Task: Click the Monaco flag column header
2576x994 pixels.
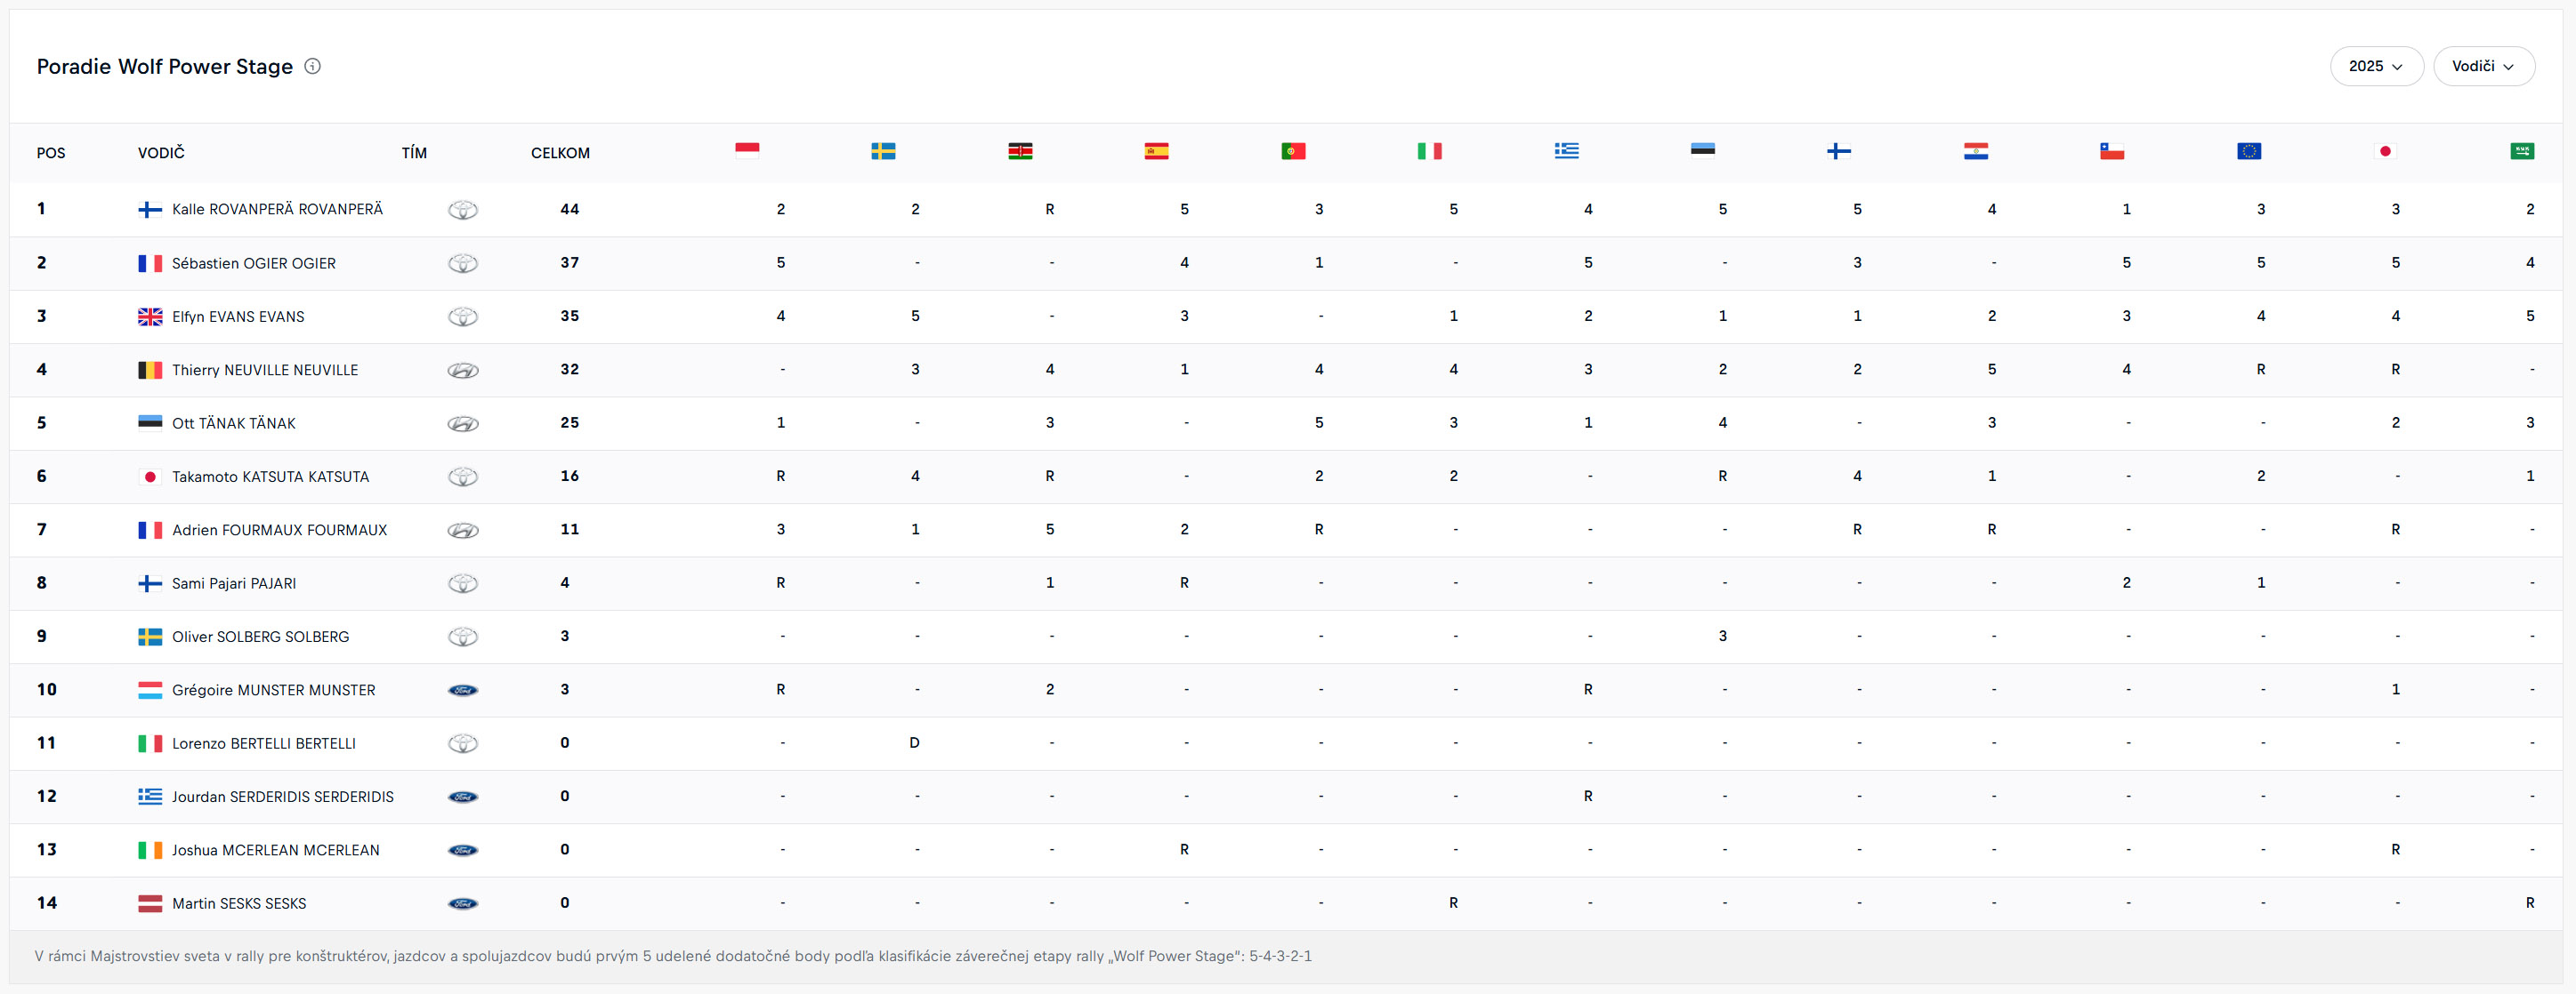Action: [747, 151]
